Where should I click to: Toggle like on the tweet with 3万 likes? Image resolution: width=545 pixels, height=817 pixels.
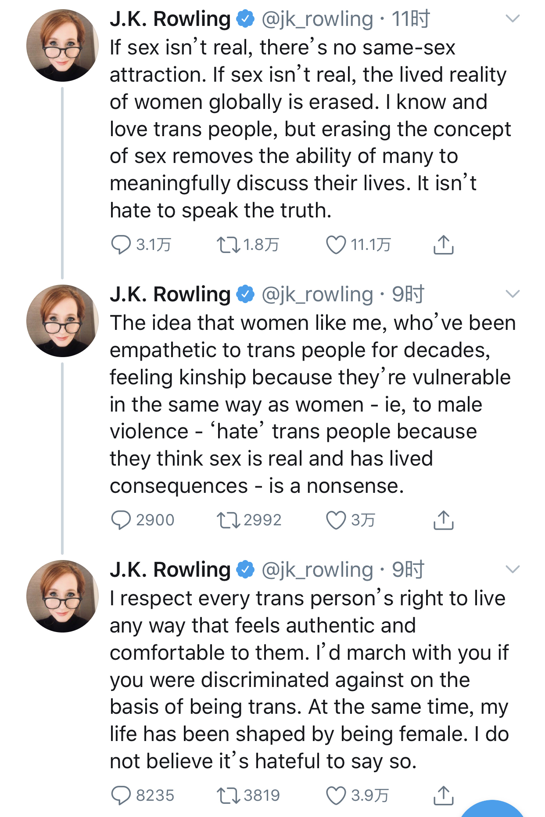click(337, 520)
